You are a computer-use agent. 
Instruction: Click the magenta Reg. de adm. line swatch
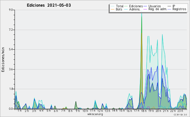tap(145, 9)
